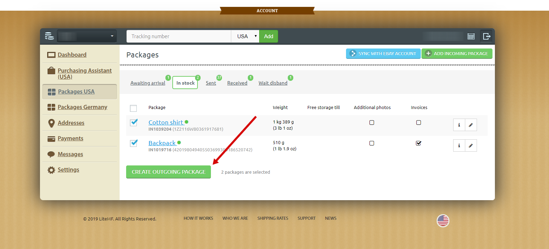Switch to the Sent tab

click(211, 83)
